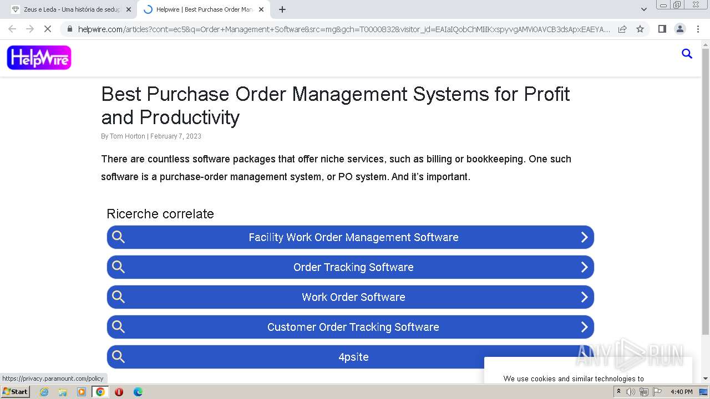
Task: Open the network status tray icon
Action: (x=644, y=392)
